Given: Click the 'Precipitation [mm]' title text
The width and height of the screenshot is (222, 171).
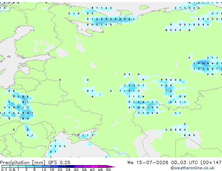Looking at the screenshot, I should click(x=23, y=163).
